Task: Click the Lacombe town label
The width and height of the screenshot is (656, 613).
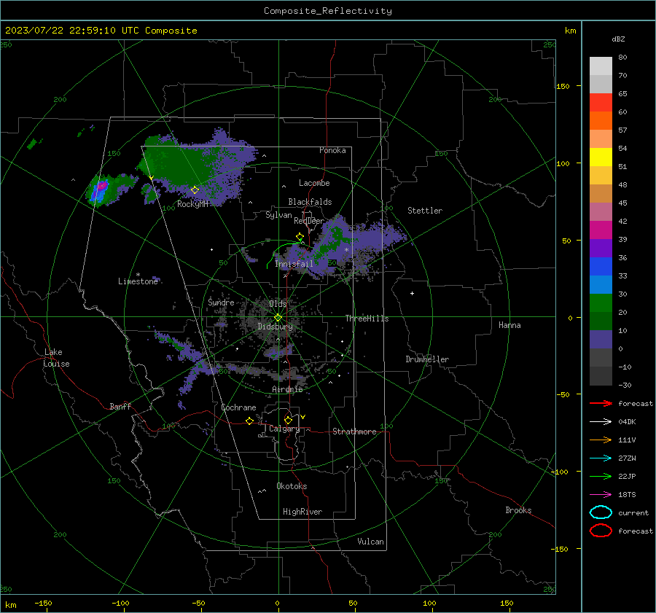Action: (x=314, y=183)
